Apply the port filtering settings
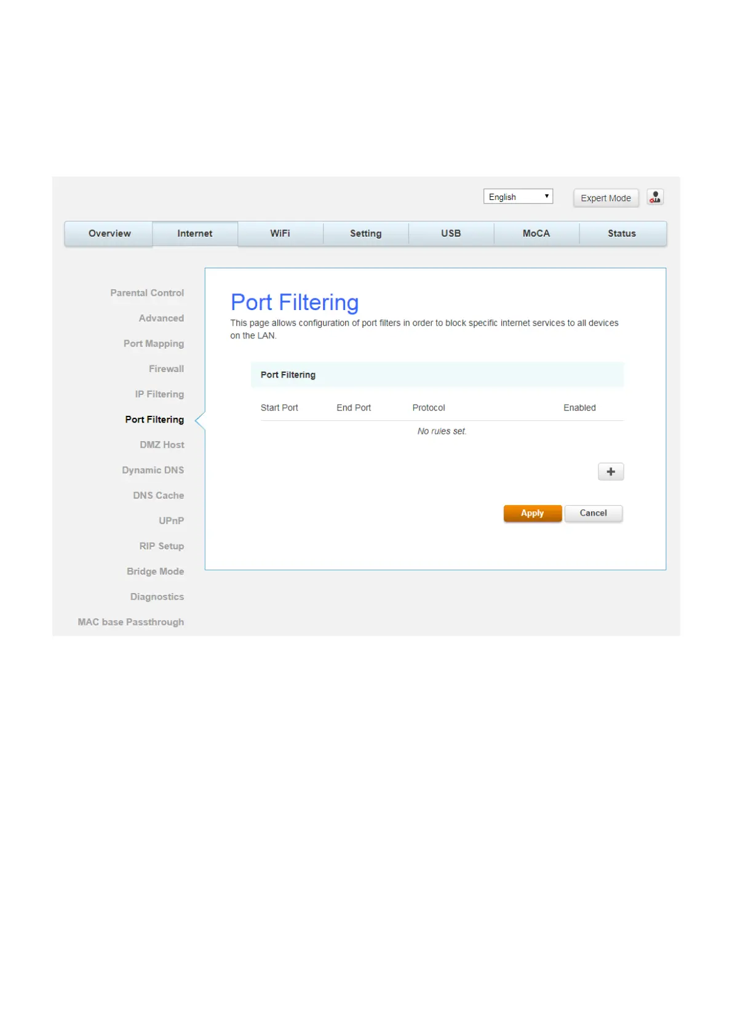 532,513
